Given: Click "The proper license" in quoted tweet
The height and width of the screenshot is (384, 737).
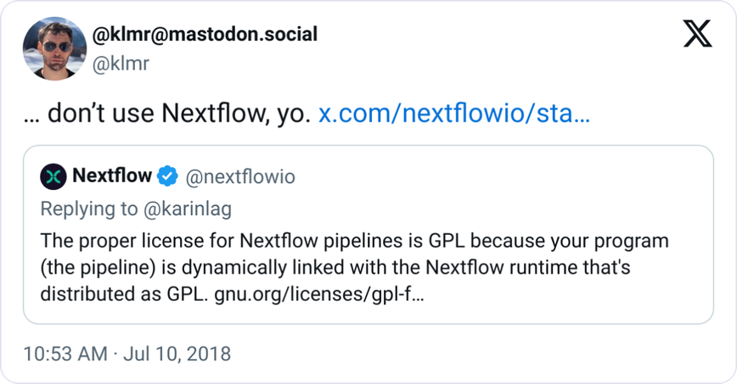Looking at the screenshot, I should point(108,240).
